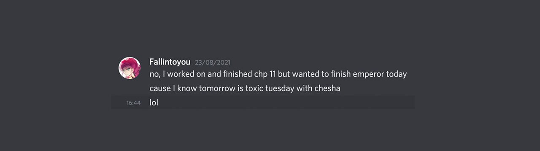The image size is (540, 151).
Task: Open Fallintoyou's profile avatar
Action: [x=130, y=68]
